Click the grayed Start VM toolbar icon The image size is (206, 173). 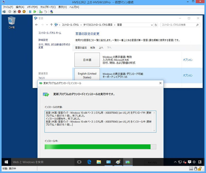(10, 12)
